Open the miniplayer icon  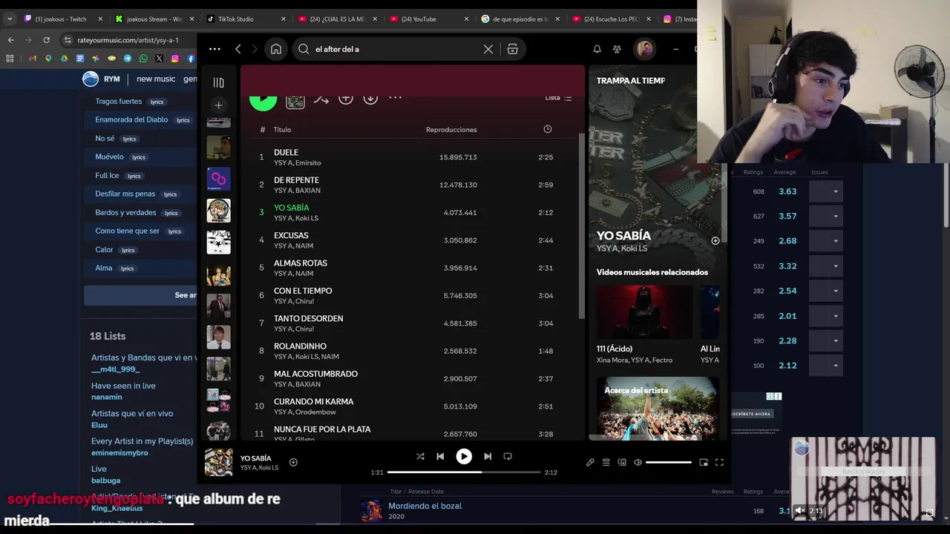pos(704,462)
